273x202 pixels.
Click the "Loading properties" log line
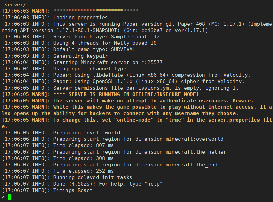pos(80,18)
